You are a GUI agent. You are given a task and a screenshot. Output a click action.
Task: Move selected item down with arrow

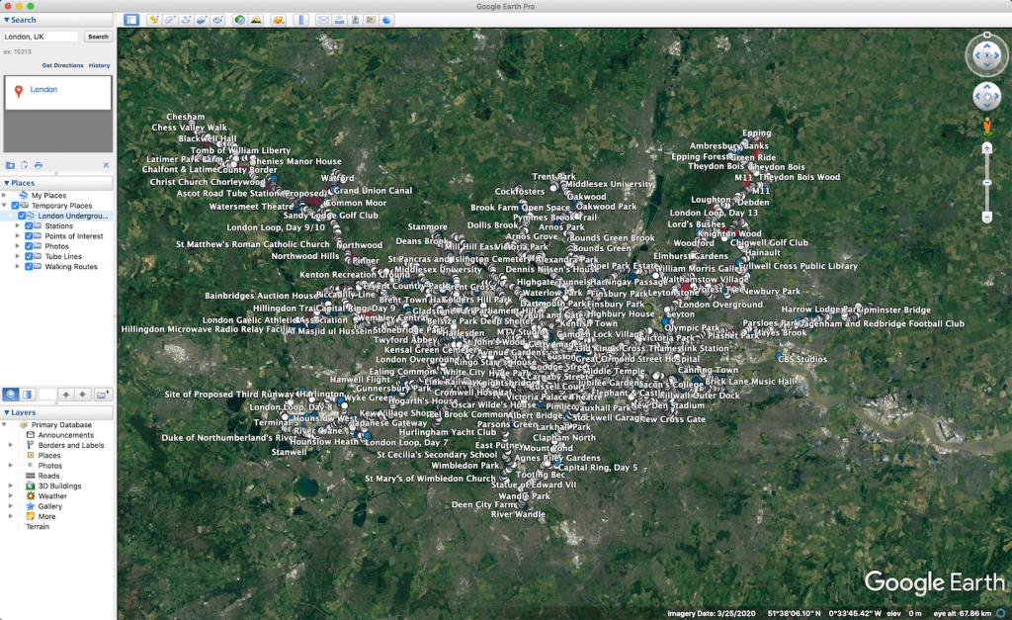coord(83,394)
